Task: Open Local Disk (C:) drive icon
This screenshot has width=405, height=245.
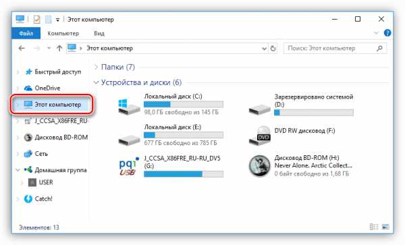Action: pyautogui.click(x=129, y=106)
